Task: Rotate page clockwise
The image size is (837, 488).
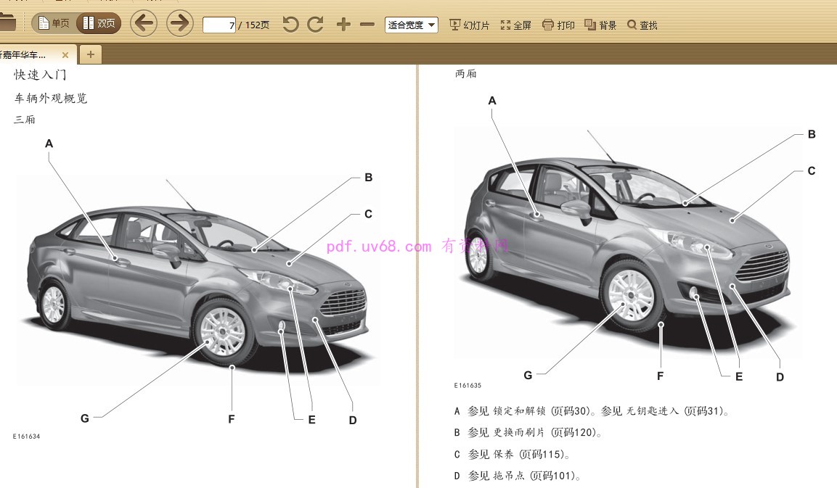Action: 315,25
